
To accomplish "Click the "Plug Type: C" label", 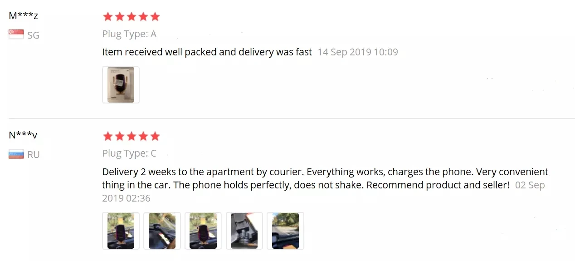I will click(129, 153).
